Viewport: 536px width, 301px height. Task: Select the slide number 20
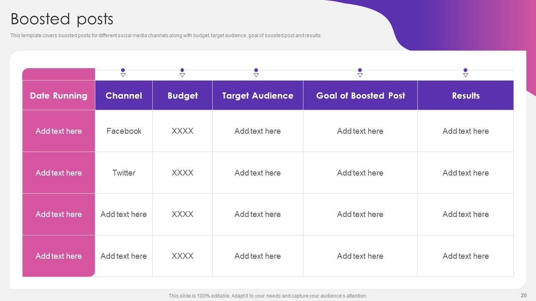(x=523, y=296)
